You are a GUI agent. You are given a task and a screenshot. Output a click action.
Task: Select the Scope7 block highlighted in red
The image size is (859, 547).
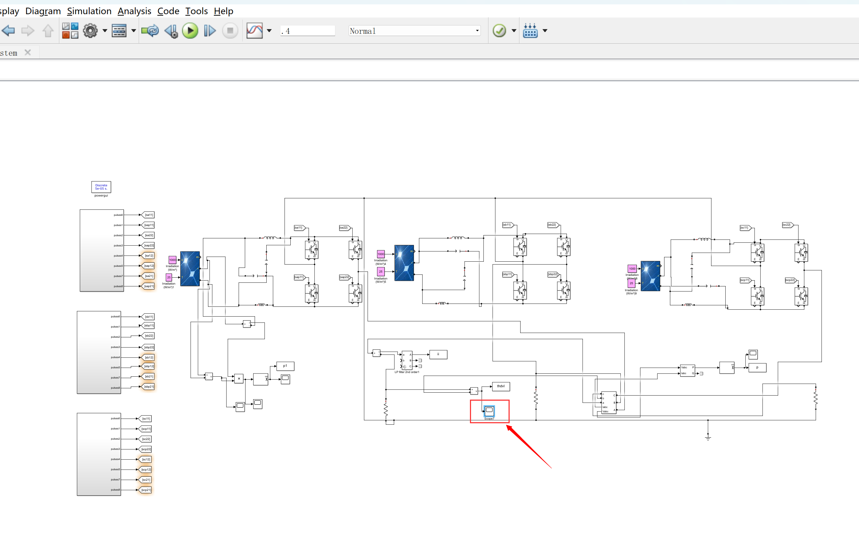(489, 411)
